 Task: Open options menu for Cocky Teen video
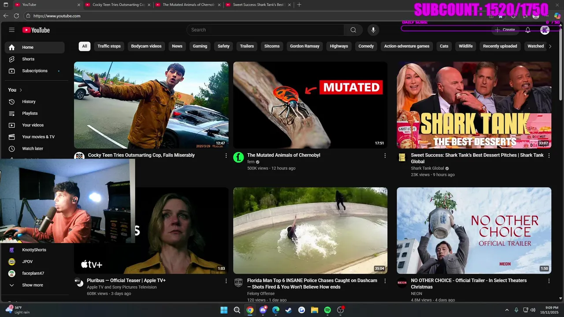click(226, 155)
